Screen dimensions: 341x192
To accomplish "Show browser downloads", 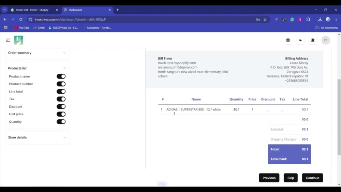I will click(320, 19).
